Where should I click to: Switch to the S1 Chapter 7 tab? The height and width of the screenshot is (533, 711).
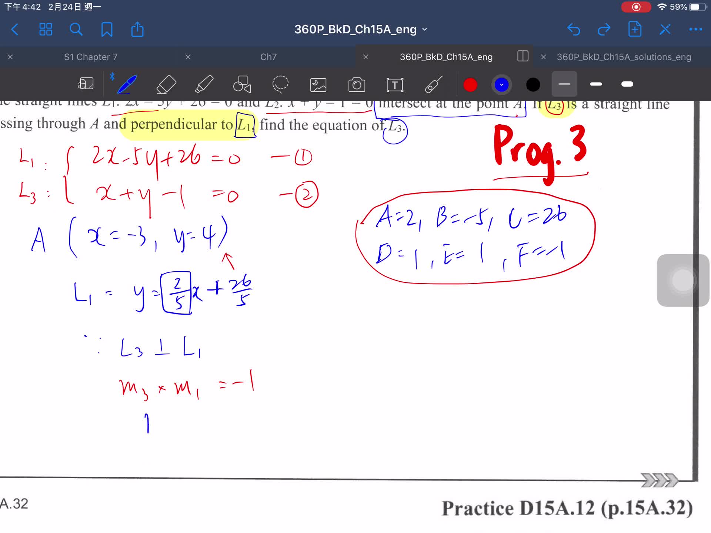91,57
